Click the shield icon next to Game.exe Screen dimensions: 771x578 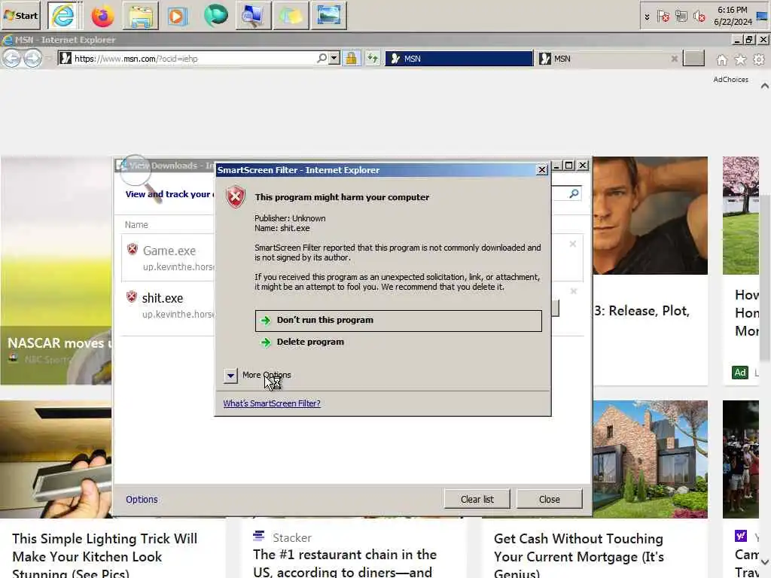tap(133, 249)
